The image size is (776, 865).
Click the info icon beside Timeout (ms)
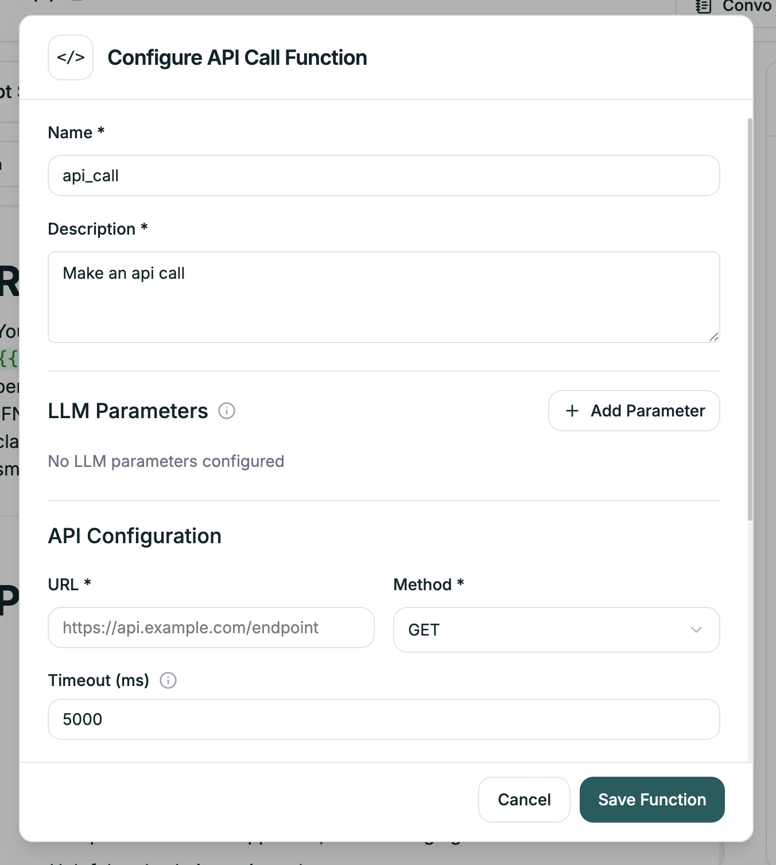click(168, 681)
